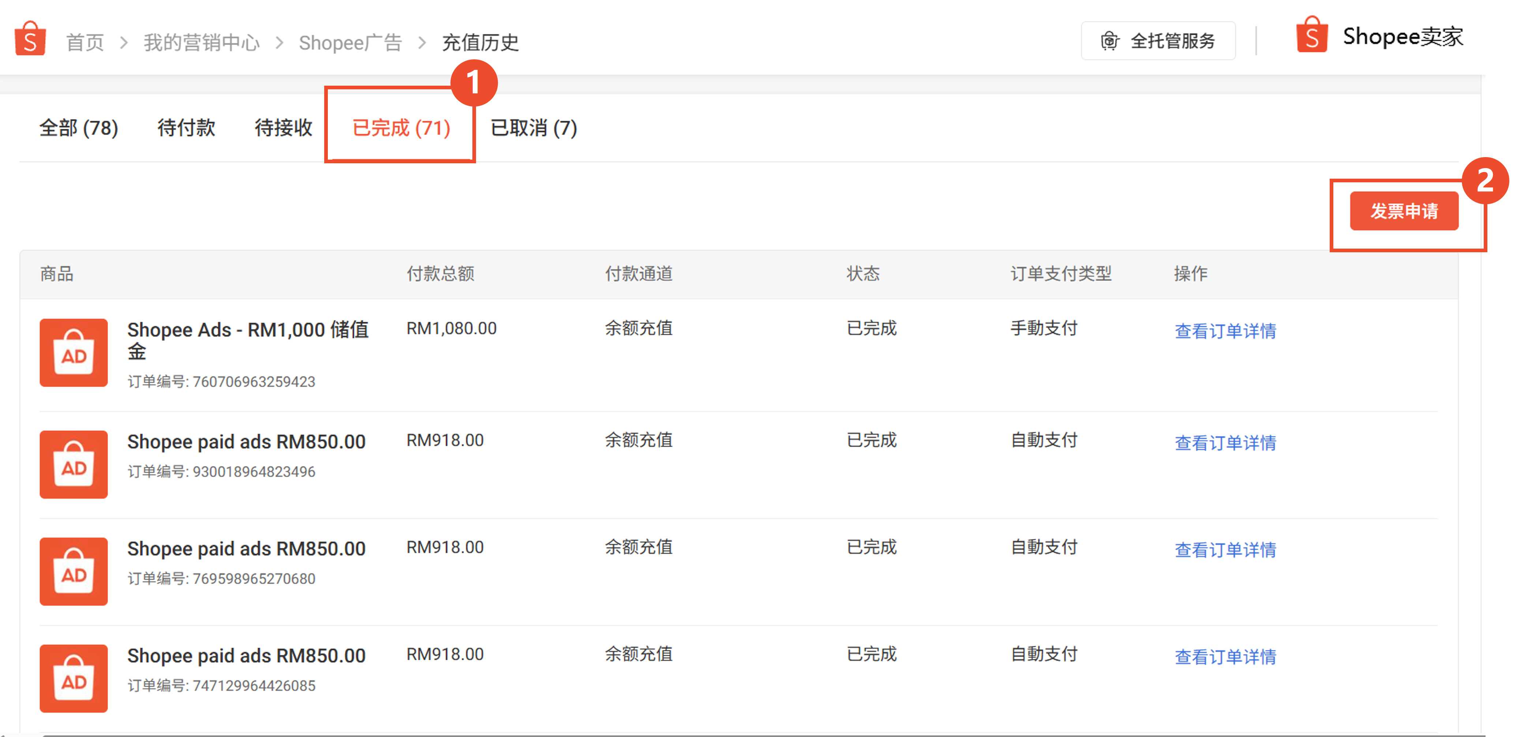View order details for order 930018964823496
Image resolution: width=1513 pixels, height=737 pixels.
tap(1225, 443)
